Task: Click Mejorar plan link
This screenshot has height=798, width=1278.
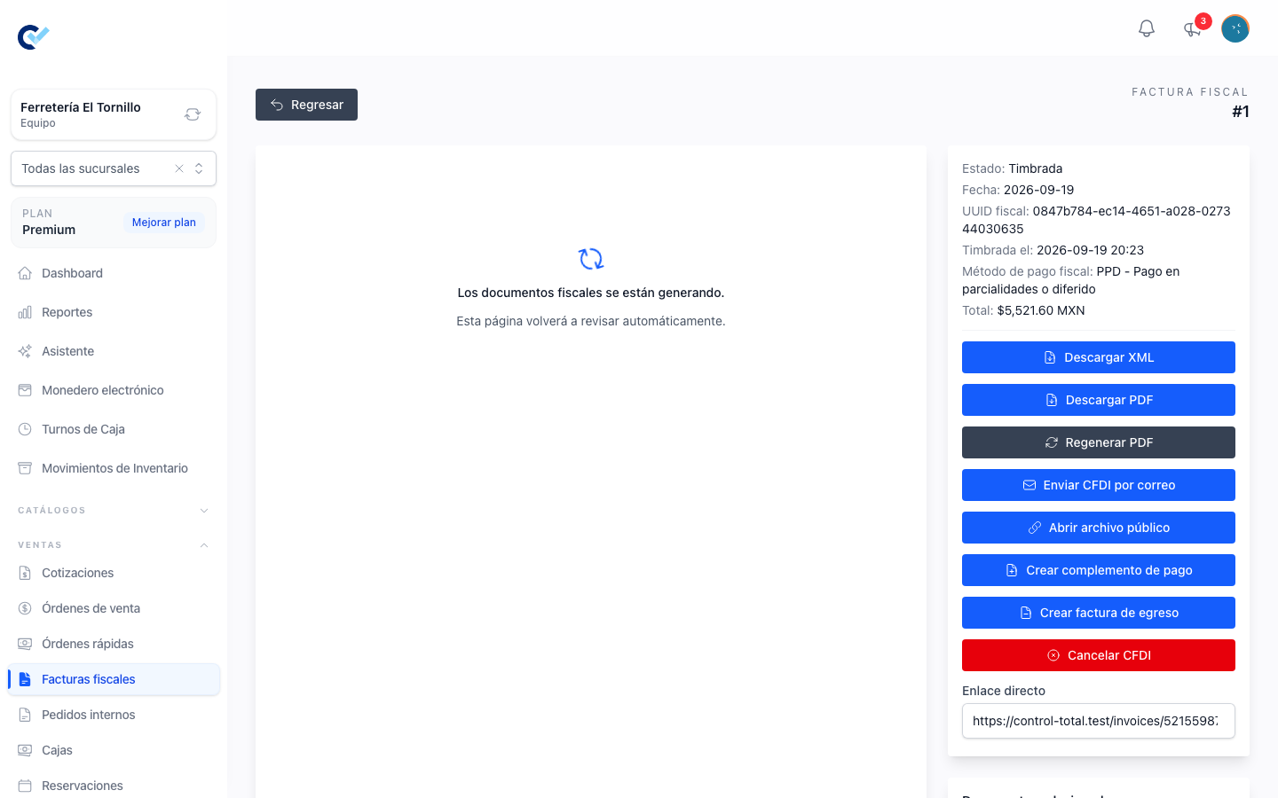Action: (x=164, y=223)
